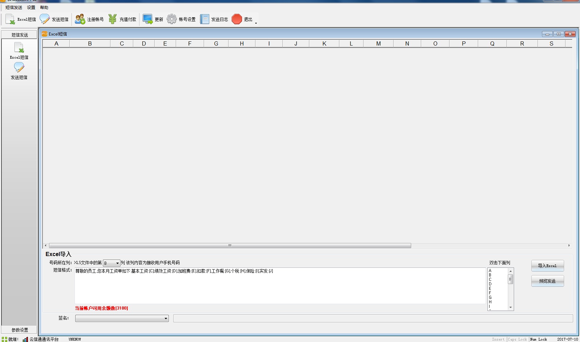Click the 2017-07-10 date in status bar
Viewport: 580px width, 342px height.
click(x=567, y=339)
